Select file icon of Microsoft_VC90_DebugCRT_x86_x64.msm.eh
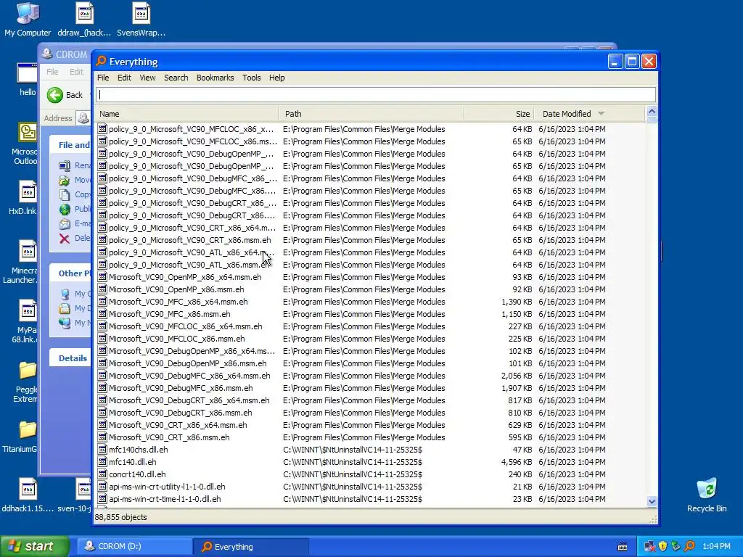Viewport: 743px width, 557px height. point(102,400)
